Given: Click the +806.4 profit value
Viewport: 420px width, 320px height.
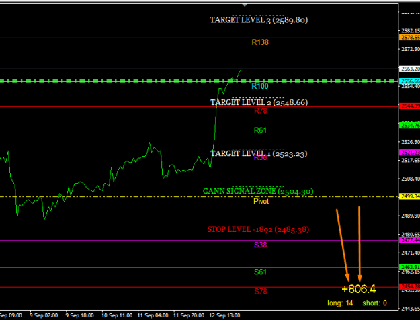Looking at the screenshot, I should click(359, 289).
